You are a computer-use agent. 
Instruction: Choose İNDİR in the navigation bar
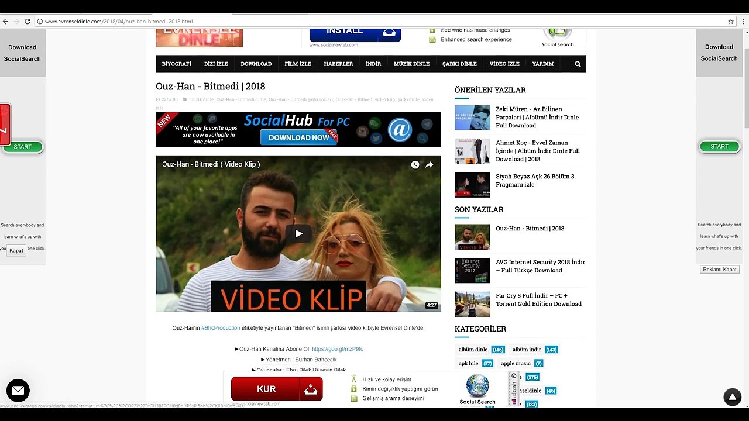(x=373, y=64)
